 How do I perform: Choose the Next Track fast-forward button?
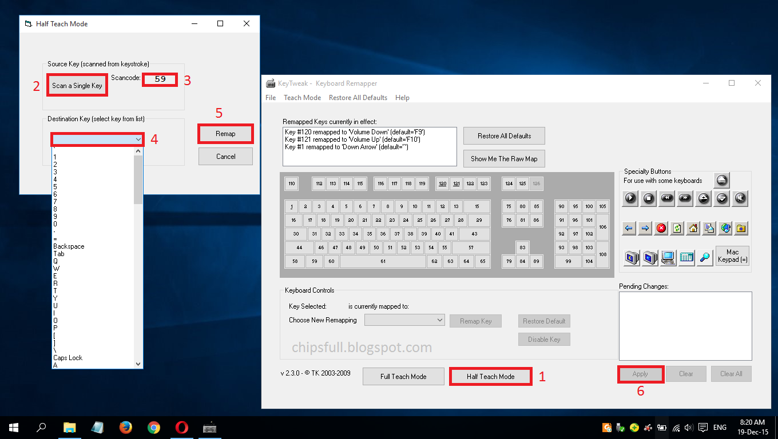coord(685,198)
